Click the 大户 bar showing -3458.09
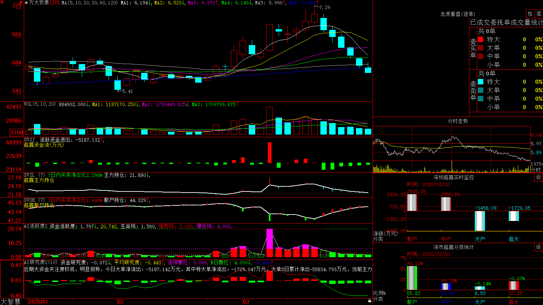The image size is (543, 305). 480,221
